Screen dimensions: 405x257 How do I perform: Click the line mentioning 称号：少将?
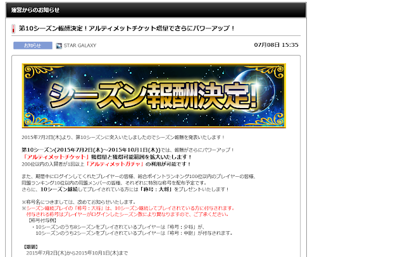point(118,227)
